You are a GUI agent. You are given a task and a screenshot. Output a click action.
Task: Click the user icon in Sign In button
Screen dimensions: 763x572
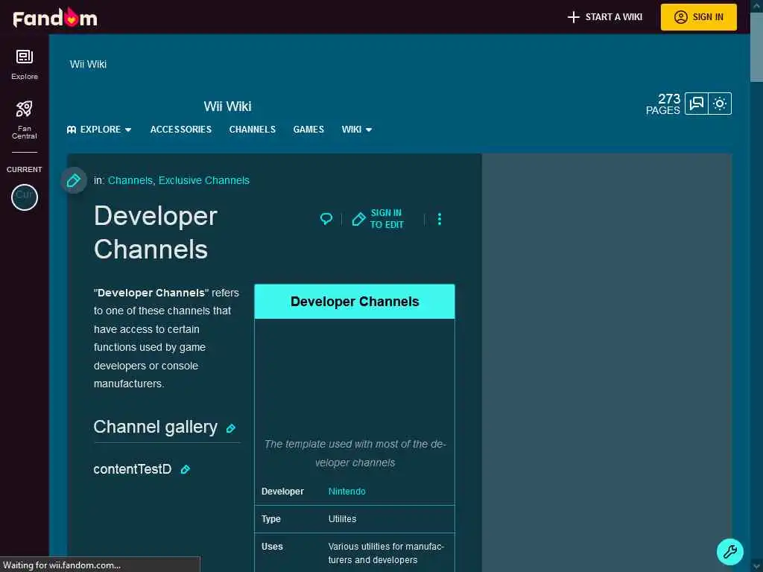[680, 17]
